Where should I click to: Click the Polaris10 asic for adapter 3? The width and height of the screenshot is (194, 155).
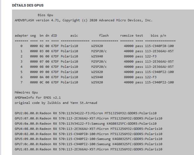69,62
